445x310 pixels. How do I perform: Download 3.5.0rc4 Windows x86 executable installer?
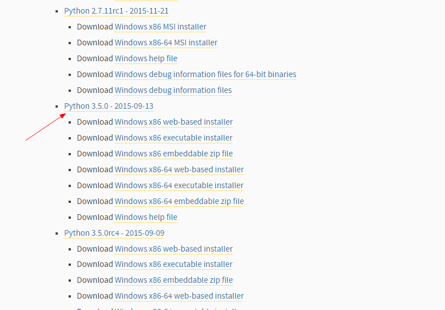[173, 265]
